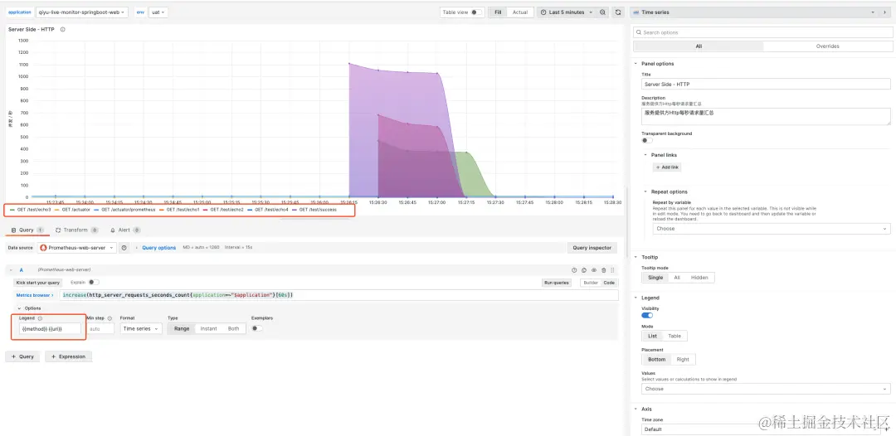This screenshot has height=436, width=896.
Task: Open panel info icon beside Server Side - HTTP
Action: [62, 29]
